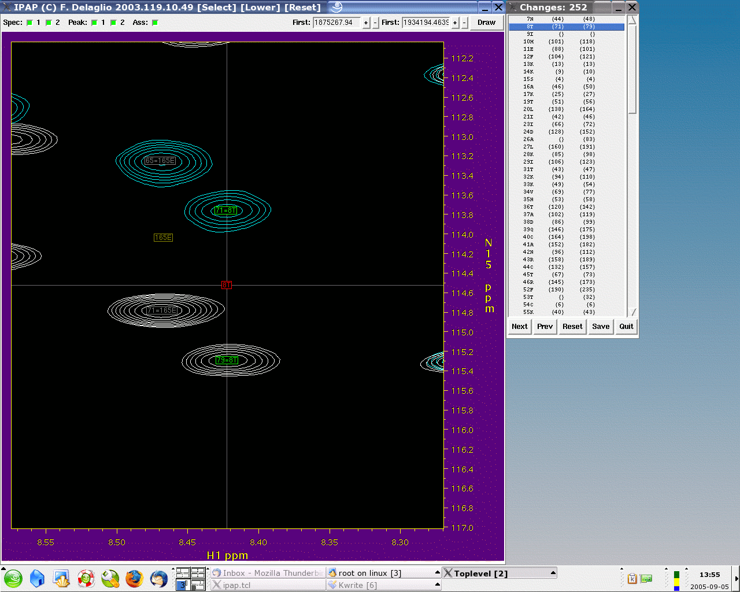
Task: Click Reset in Changes window
Action: point(572,326)
